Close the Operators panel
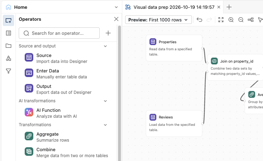 pos(116,19)
